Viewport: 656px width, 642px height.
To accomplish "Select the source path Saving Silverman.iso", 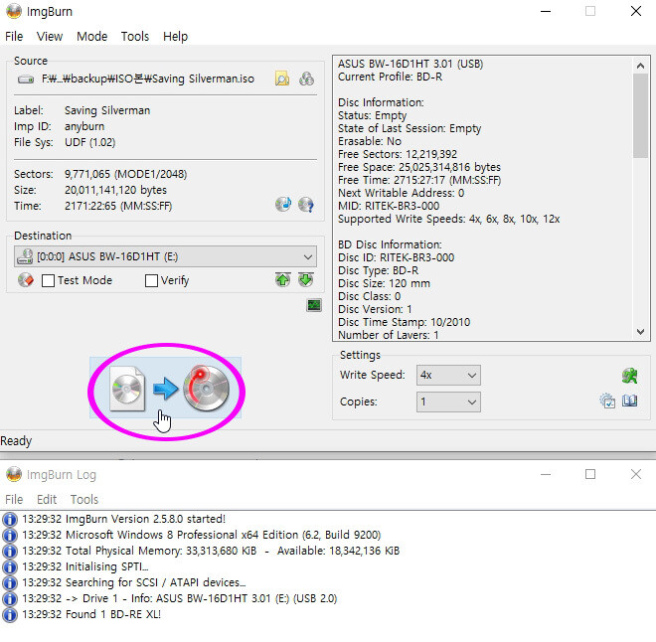I will [148, 79].
